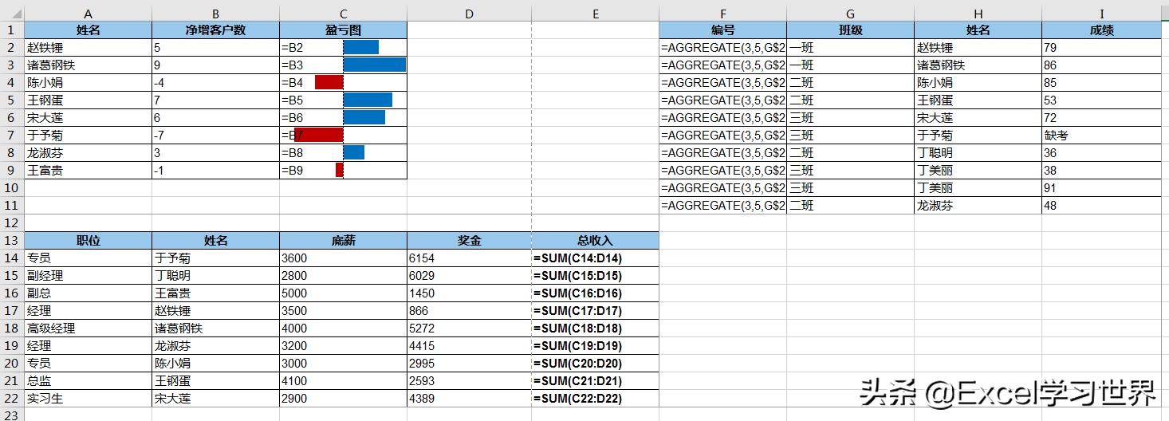Select row 23 header number
This screenshot has width=1169, height=421.
pyautogui.click(x=12, y=415)
